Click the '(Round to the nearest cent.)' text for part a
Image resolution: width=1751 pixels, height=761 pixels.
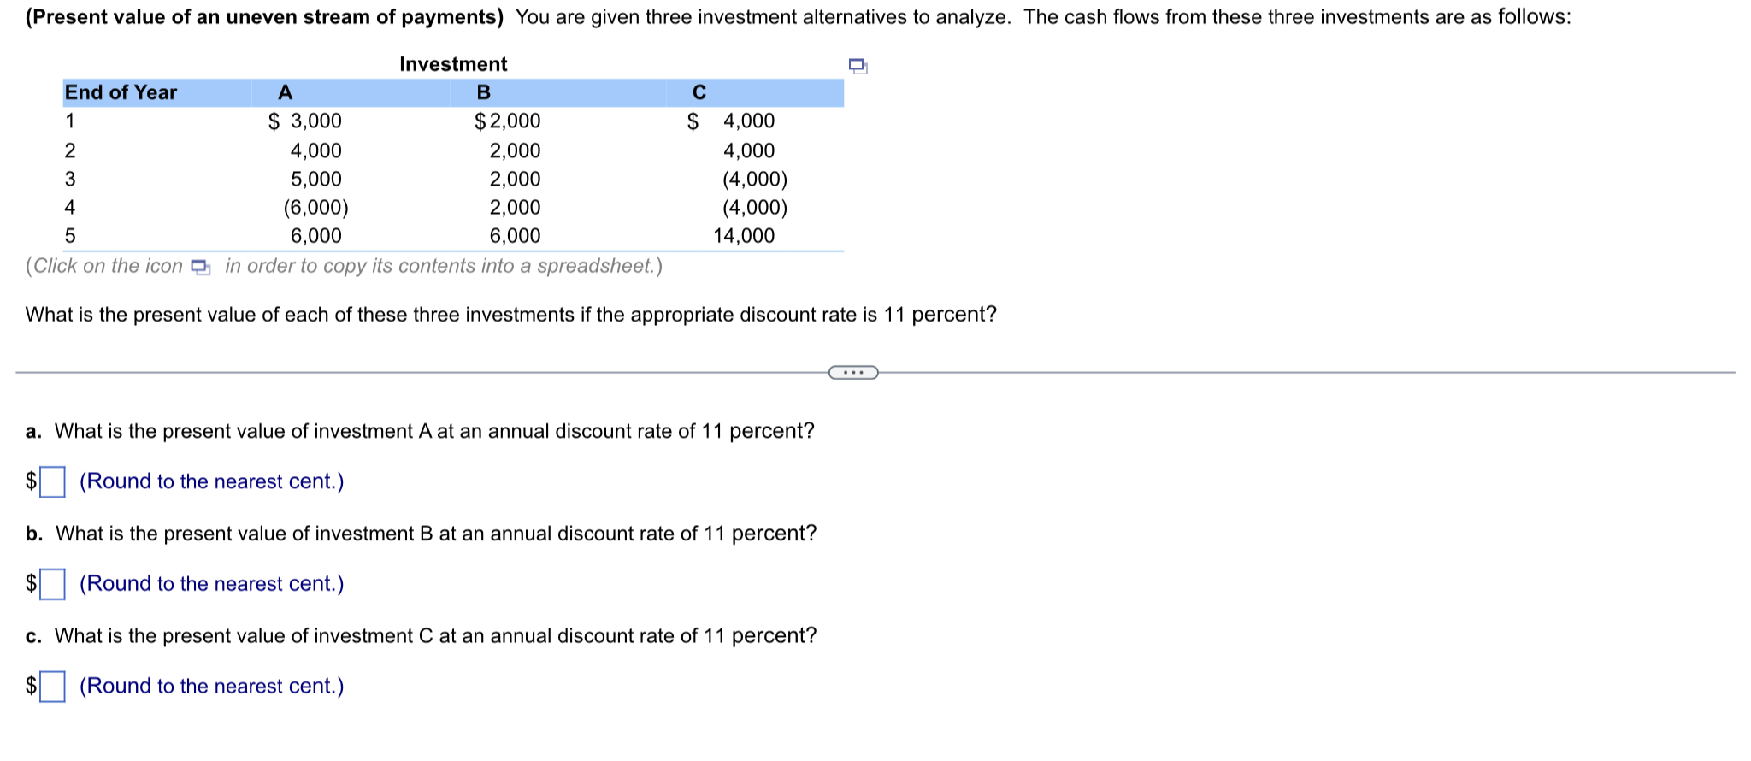point(210,481)
